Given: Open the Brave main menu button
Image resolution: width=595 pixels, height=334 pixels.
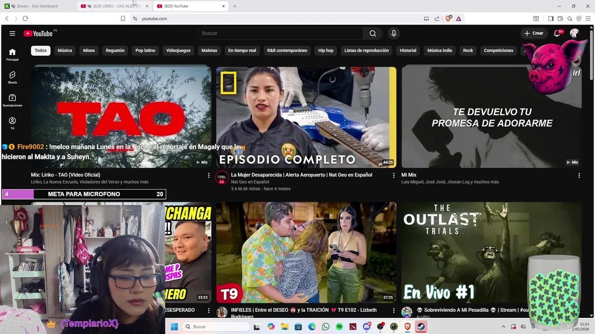Looking at the screenshot, I should 588,19.
